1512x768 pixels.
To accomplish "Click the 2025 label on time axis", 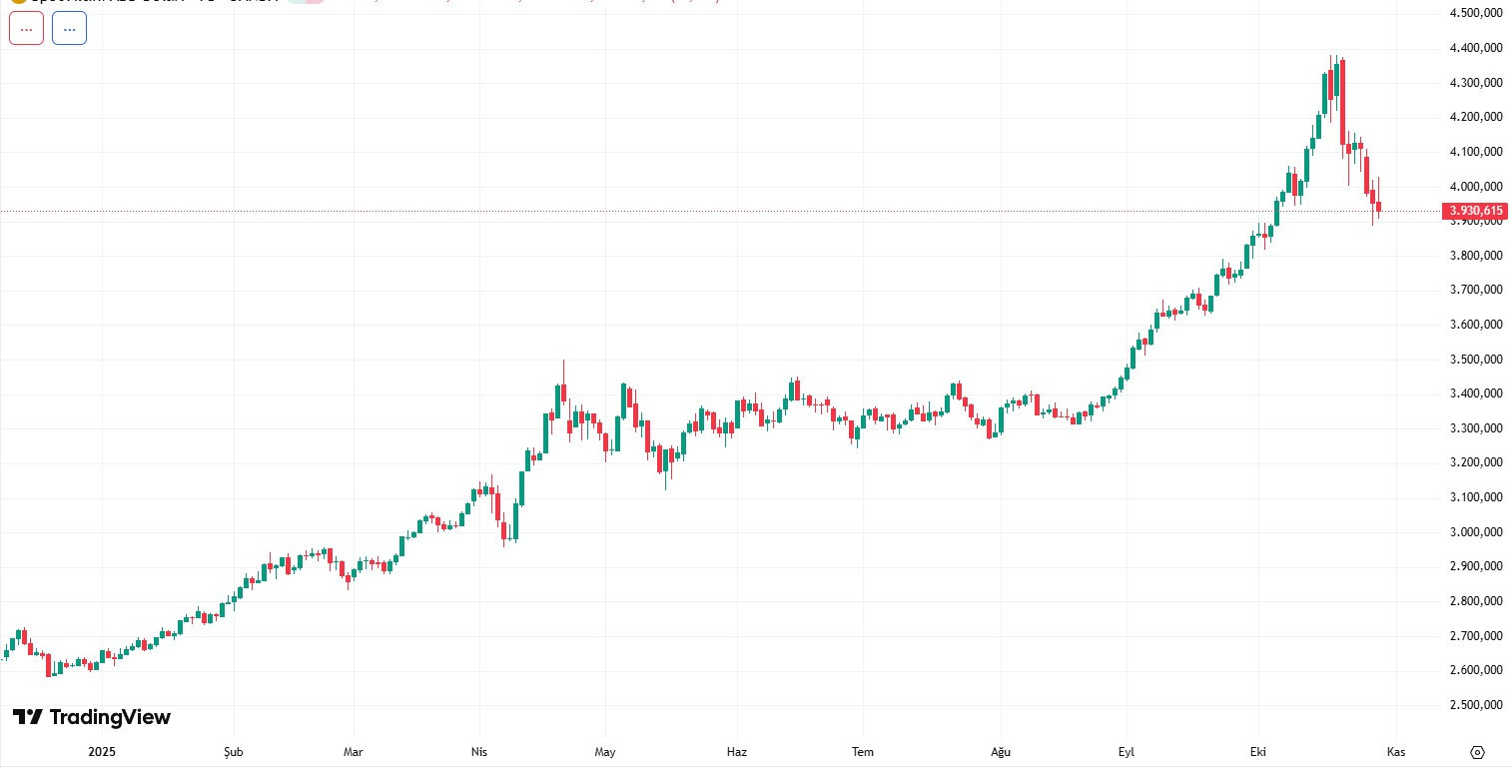I will (103, 752).
